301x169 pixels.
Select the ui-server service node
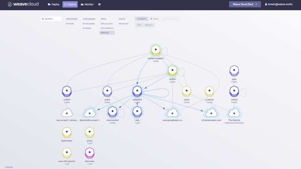point(209,91)
